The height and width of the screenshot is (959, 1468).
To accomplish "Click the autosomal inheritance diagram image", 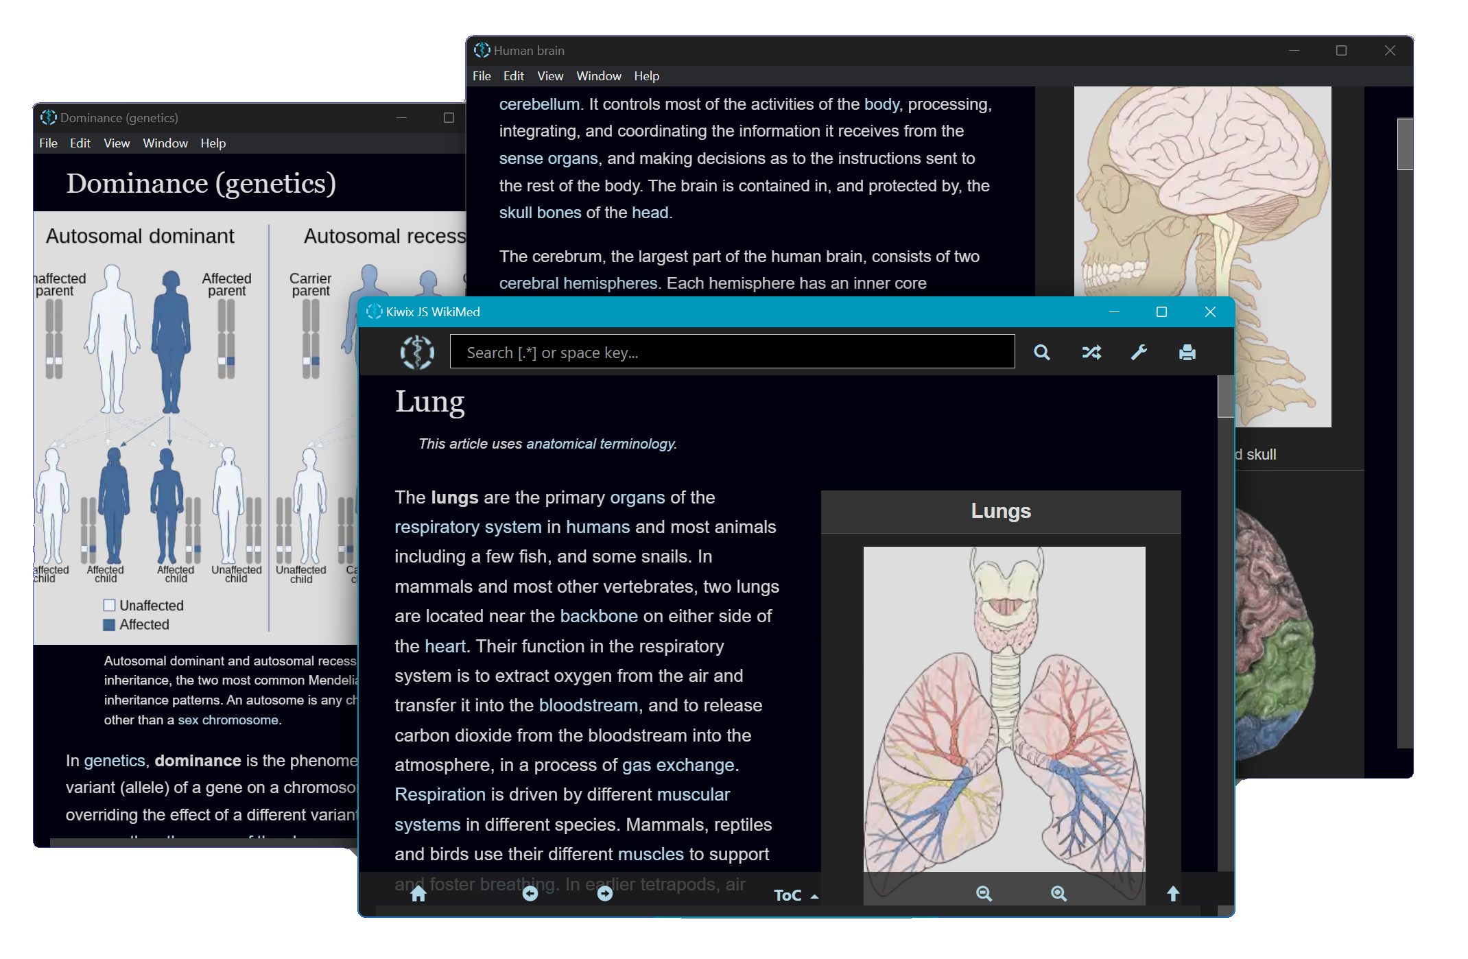I will click(196, 428).
